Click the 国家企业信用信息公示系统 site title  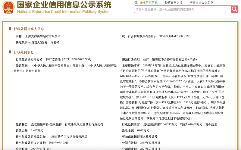[64, 5]
